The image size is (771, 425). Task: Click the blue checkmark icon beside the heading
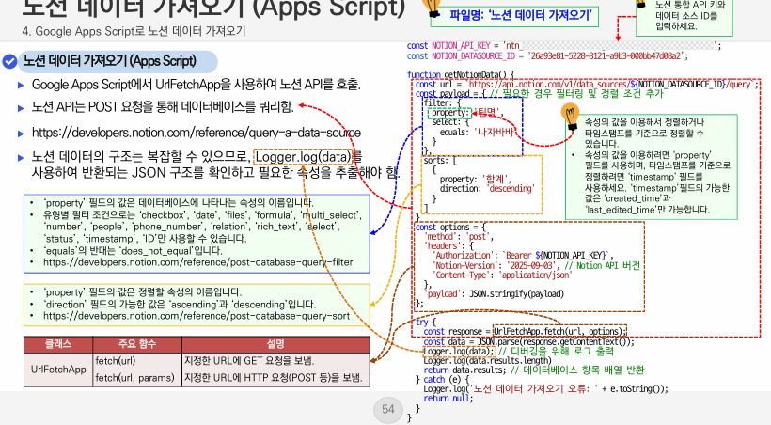9,61
